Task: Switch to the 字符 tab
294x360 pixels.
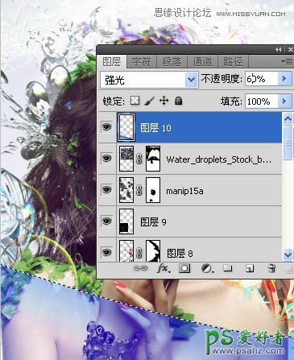Action: coord(141,62)
